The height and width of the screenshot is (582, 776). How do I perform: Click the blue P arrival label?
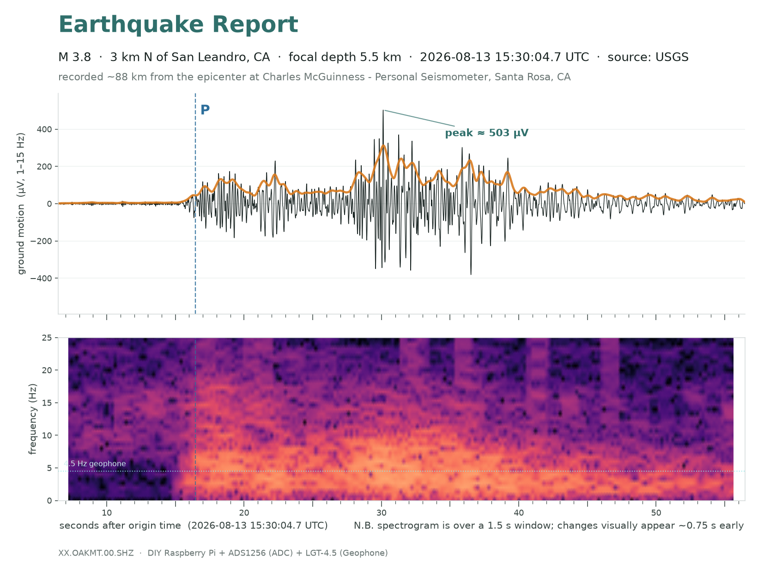click(x=205, y=110)
